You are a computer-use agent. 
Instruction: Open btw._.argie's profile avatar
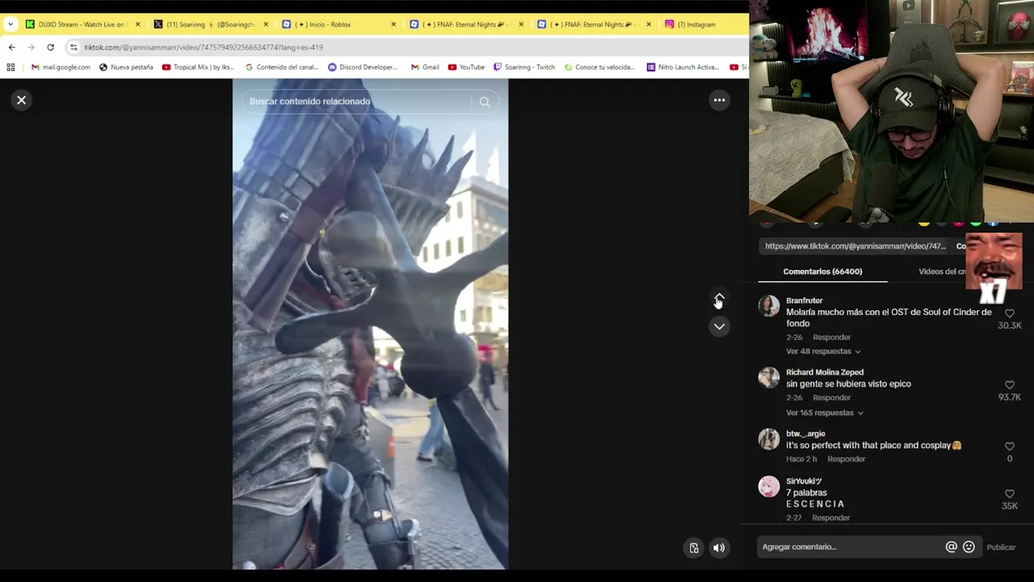click(769, 439)
